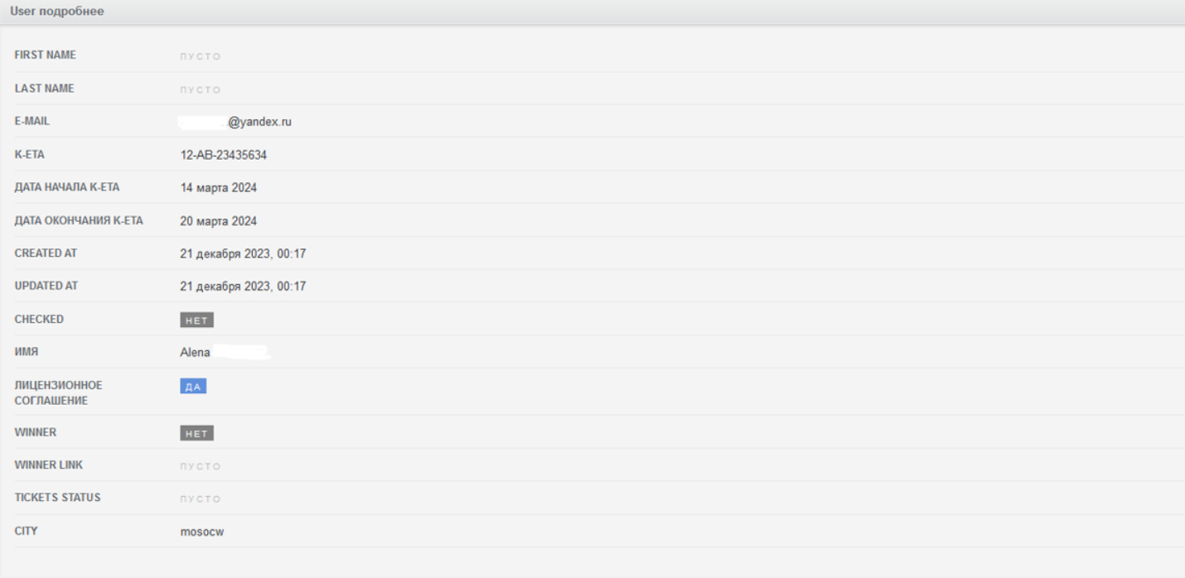This screenshot has width=1185, height=578.
Task: Click the ДА badge for Лицензионное соглашение
Action: click(193, 387)
